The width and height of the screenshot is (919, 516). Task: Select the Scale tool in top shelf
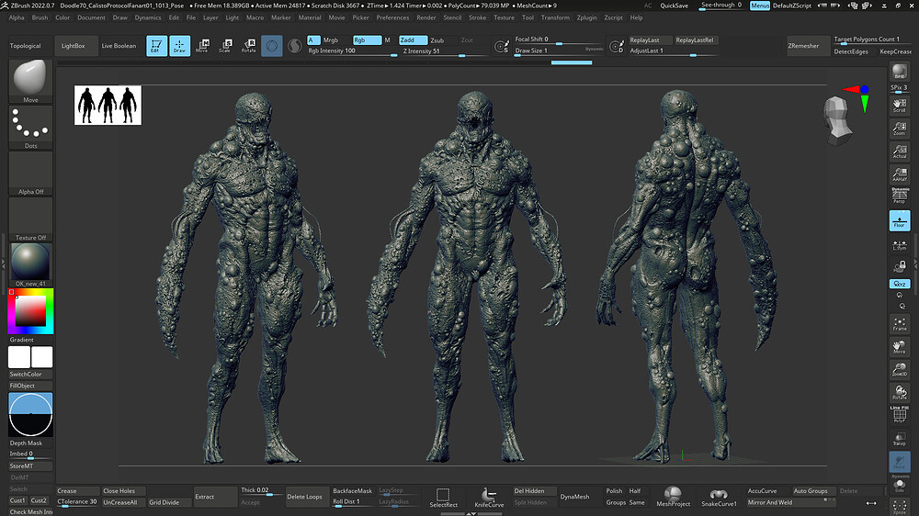pyautogui.click(x=225, y=46)
